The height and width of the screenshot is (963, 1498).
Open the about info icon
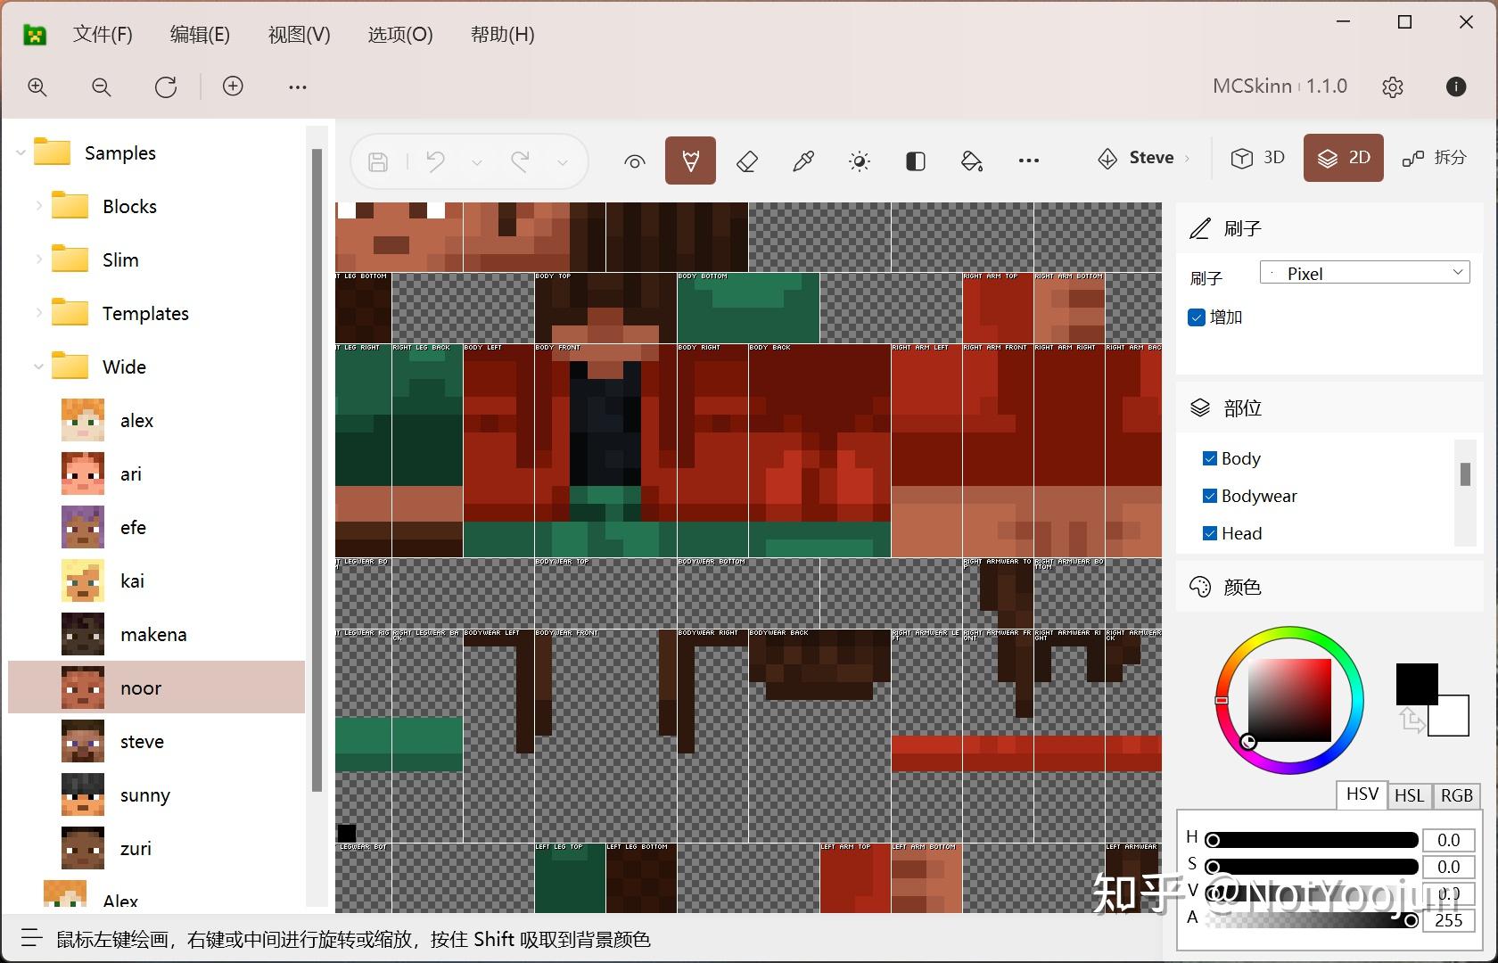(x=1456, y=86)
